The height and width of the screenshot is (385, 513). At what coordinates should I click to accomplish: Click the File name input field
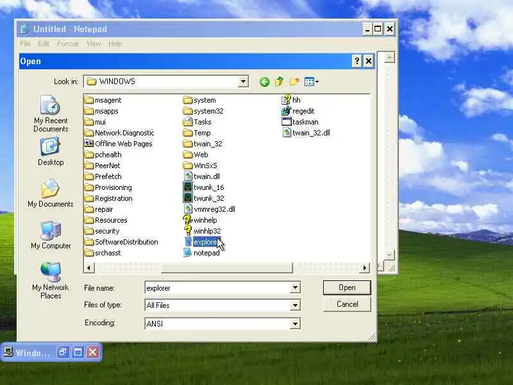point(217,287)
